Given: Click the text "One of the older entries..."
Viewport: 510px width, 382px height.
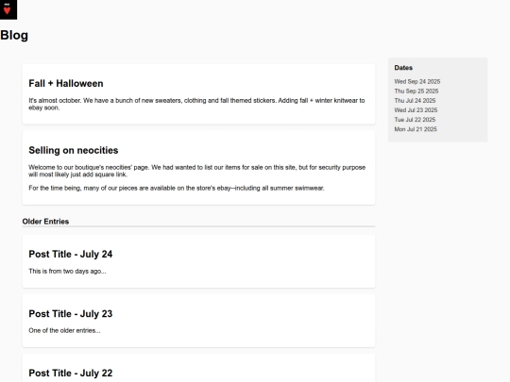Looking at the screenshot, I should [64, 331].
